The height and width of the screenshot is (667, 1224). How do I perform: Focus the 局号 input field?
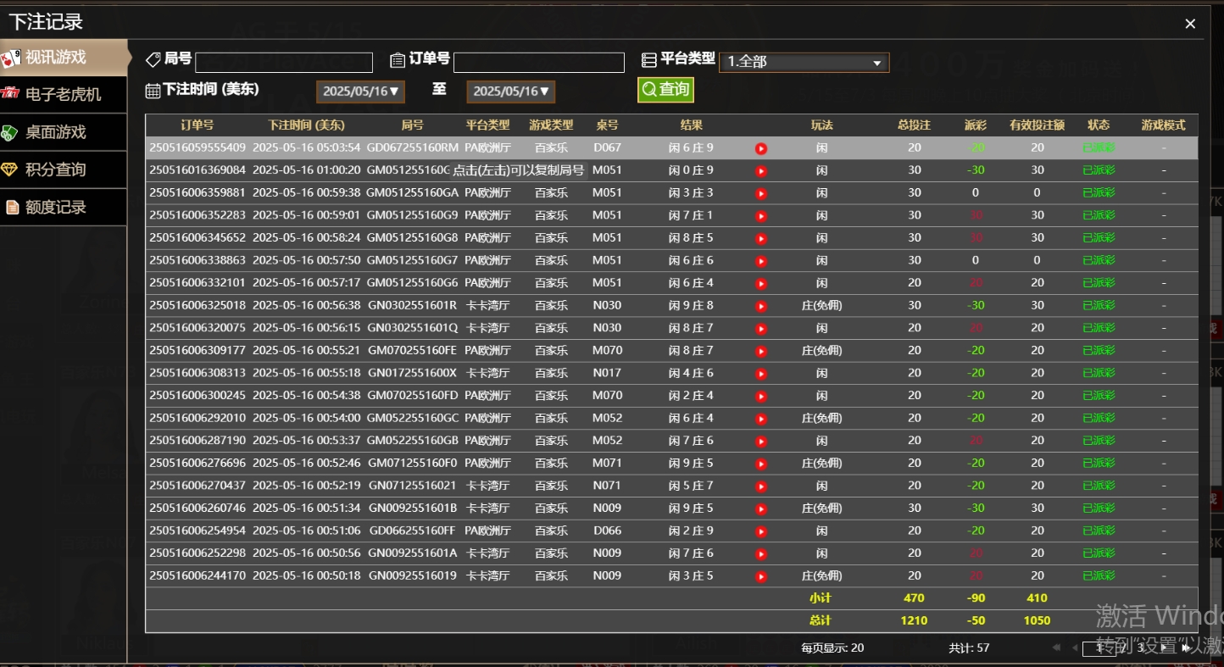[x=283, y=62]
